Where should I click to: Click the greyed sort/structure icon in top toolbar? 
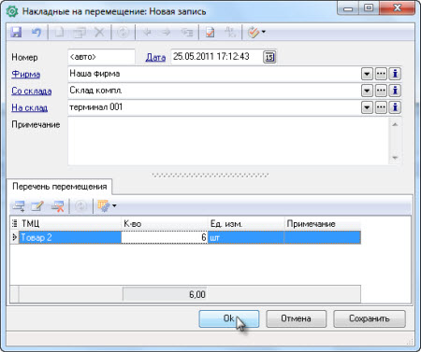pos(230,32)
